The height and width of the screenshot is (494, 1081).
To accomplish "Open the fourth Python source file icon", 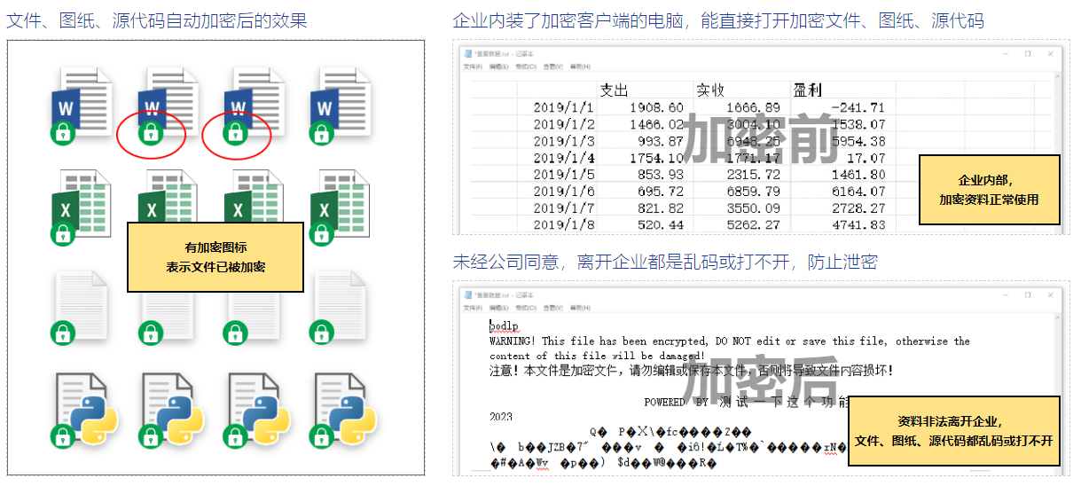I will 342,410.
